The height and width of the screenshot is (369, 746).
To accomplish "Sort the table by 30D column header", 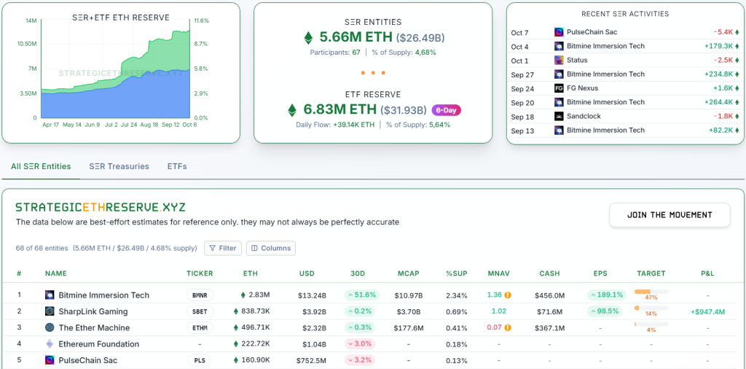I will click(x=357, y=273).
